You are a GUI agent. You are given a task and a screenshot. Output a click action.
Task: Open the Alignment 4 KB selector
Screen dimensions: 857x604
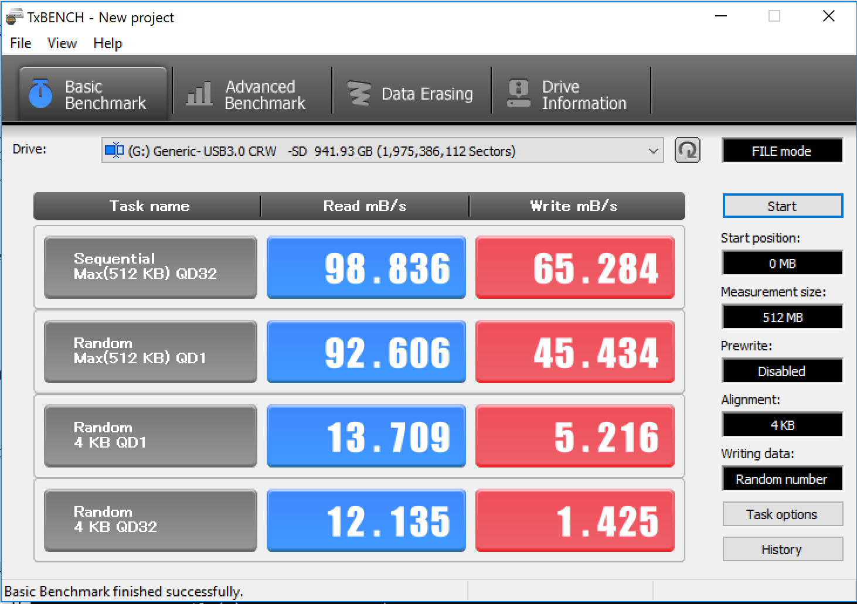pyautogui.click(x=782, y=425)
